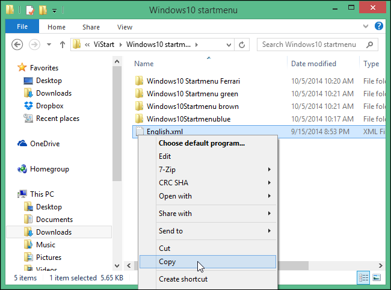The height and width of the screenshot is (290, 391).
Task: Open the recent locations dropdown arrow
Action: click(49, 45)
